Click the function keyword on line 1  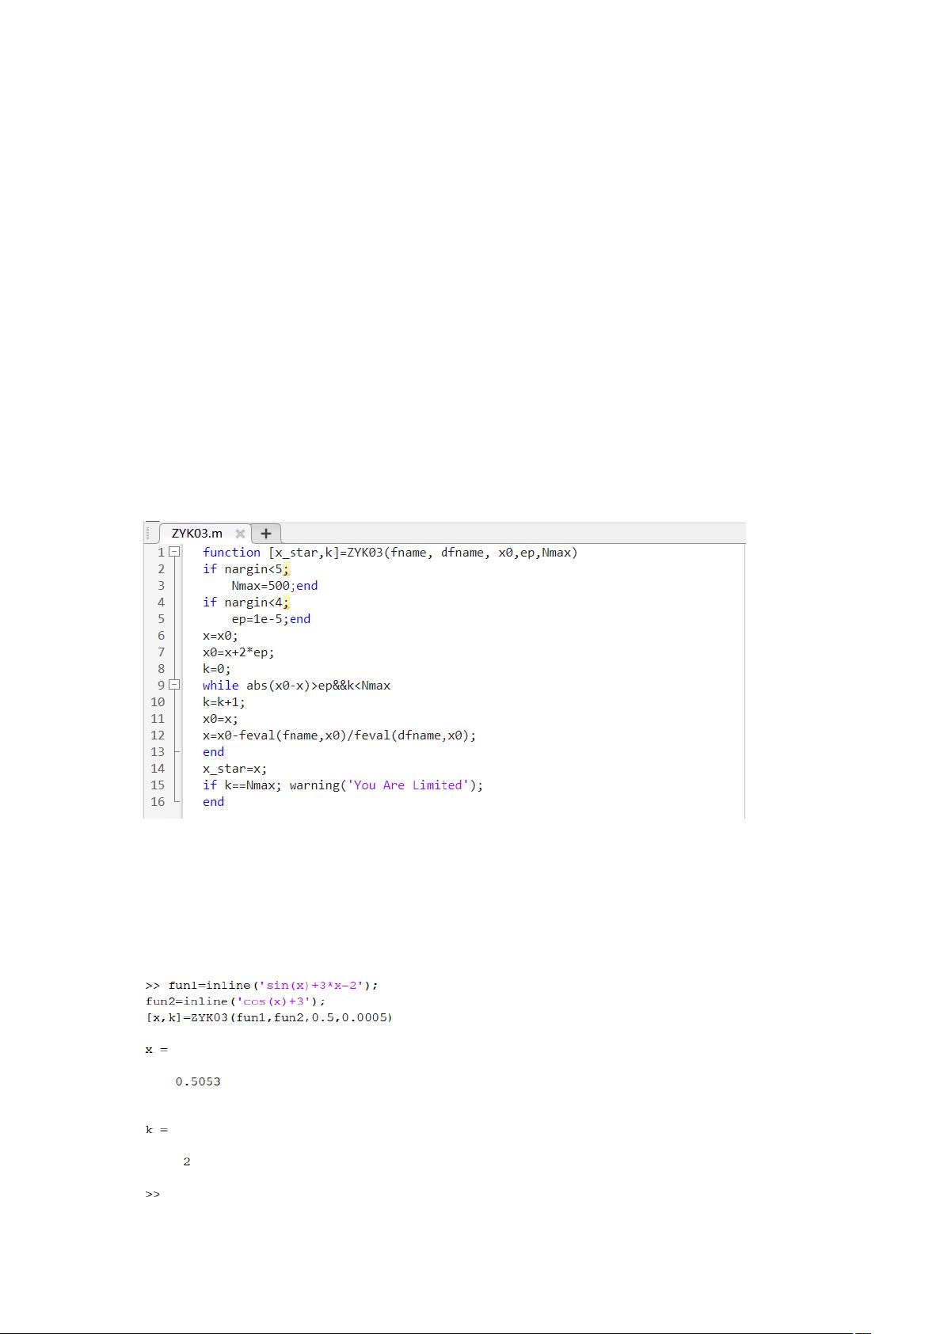click(x=231, y=552)
